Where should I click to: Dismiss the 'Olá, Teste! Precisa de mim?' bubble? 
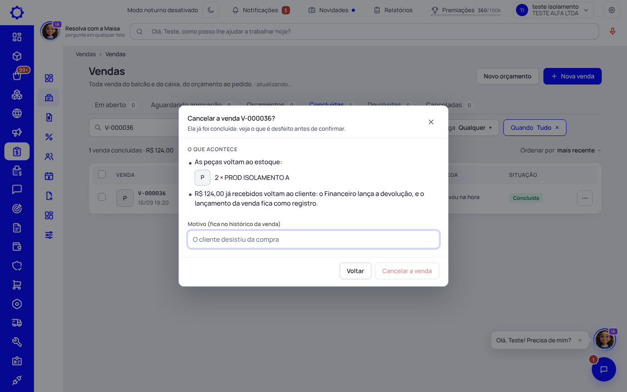coord(580,340)
